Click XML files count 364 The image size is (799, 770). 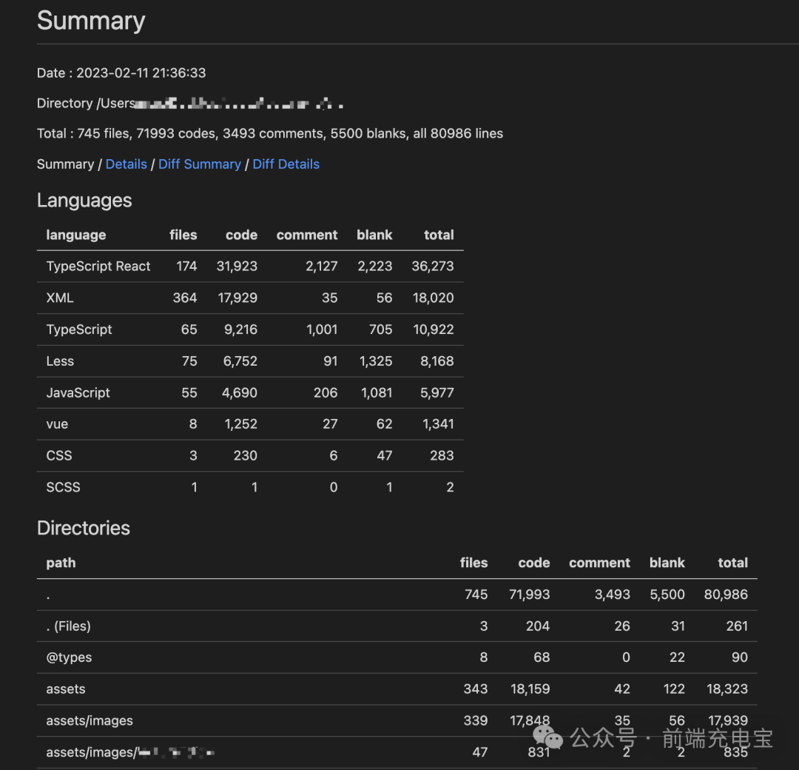(x=184, y=298)
